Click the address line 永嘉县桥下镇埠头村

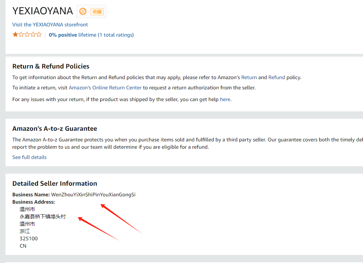pos(43,216)
